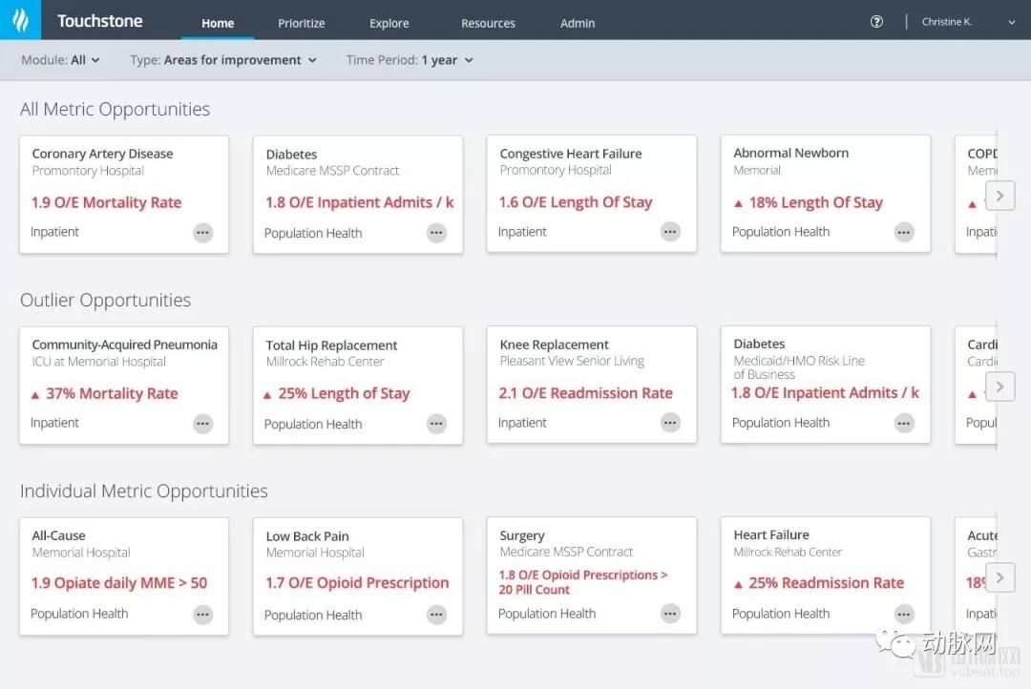Select the Abnormal Newborn card title
1031x689 pixels.
coord(791,153)
